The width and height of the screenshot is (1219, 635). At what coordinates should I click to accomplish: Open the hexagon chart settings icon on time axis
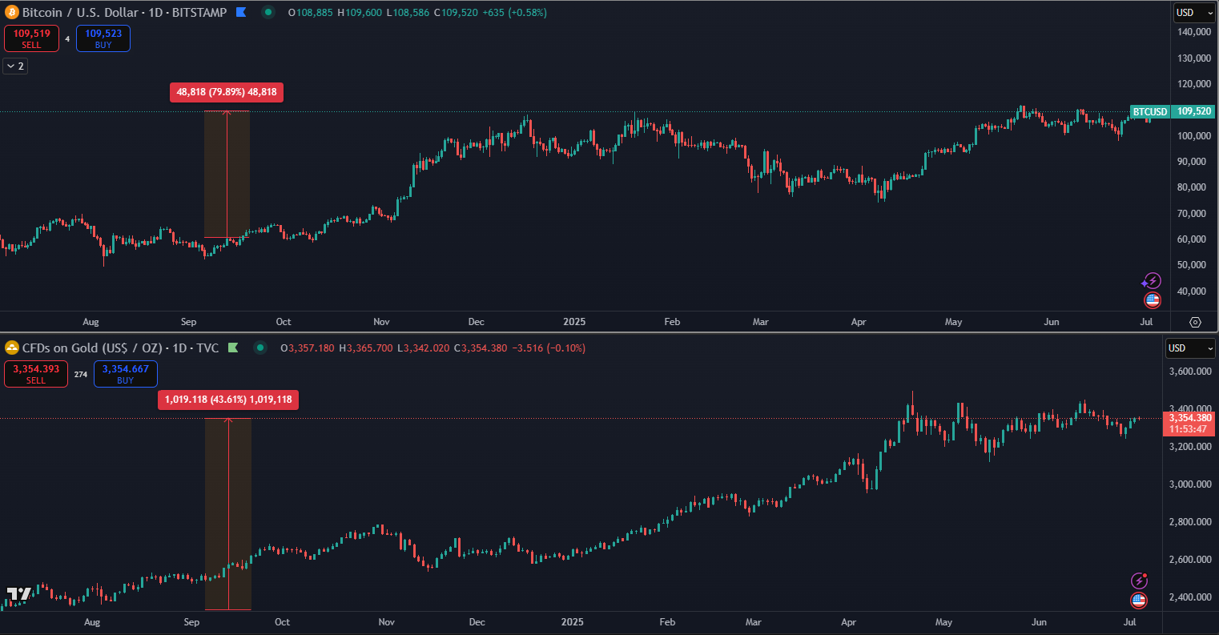(x=1195, y=322)
